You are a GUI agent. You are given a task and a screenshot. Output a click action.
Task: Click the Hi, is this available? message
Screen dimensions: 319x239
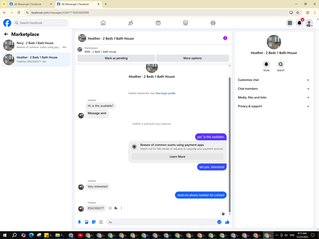pos(100,106)
